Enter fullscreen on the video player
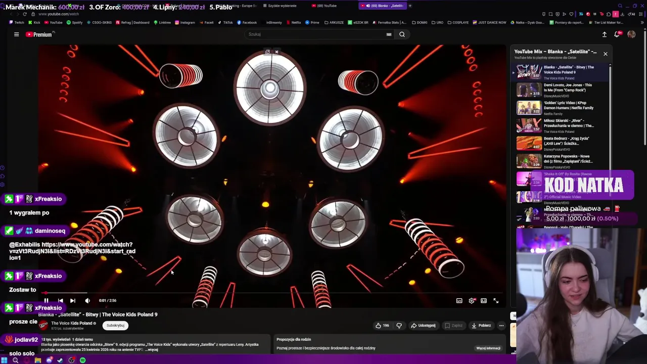Screen dimensions: 647x364 pos(496,300)
